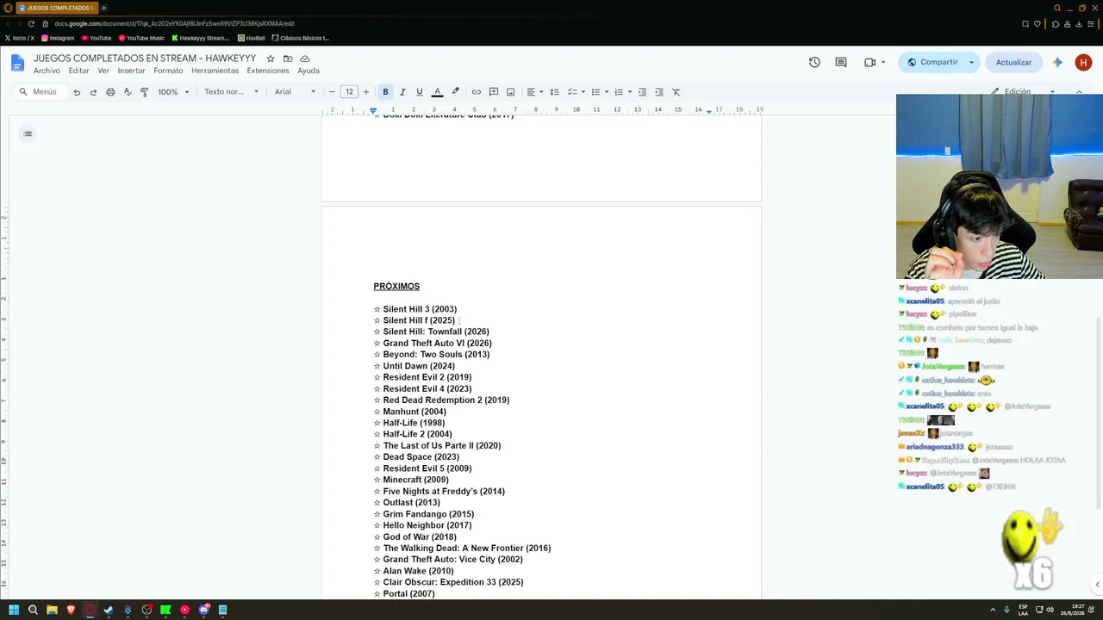Open the paragraph style dropdown
The height and width of the screenshot is (620, 1103).
[231, 92]
